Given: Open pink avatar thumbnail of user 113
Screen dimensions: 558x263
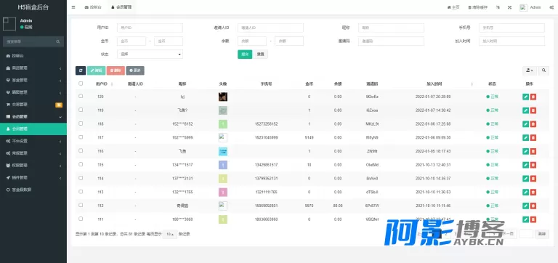Looking at the screenshot, I should 223,193.
